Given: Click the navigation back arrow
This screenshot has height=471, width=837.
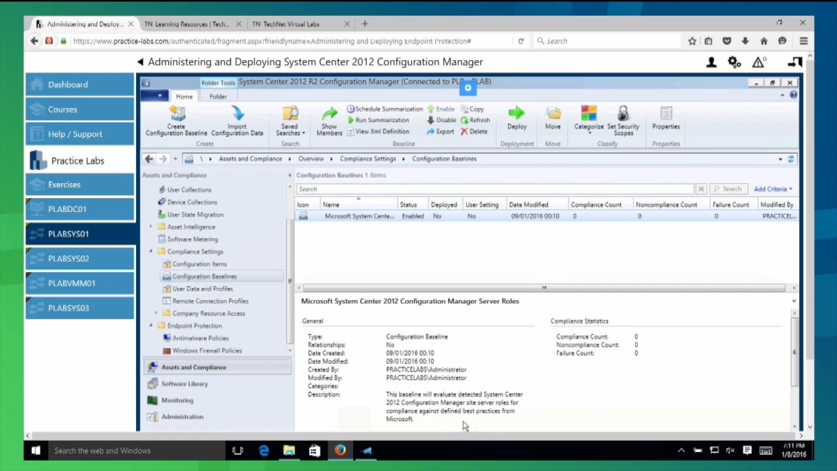Looking at the screenshot, I should [149, 159].
